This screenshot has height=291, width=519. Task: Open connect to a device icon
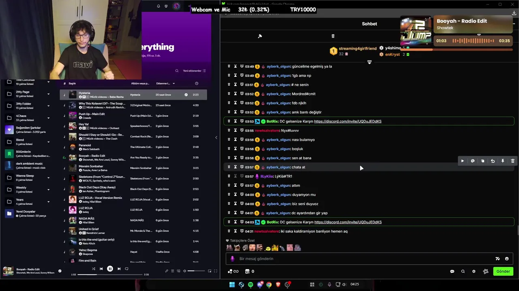click(178, 271)
